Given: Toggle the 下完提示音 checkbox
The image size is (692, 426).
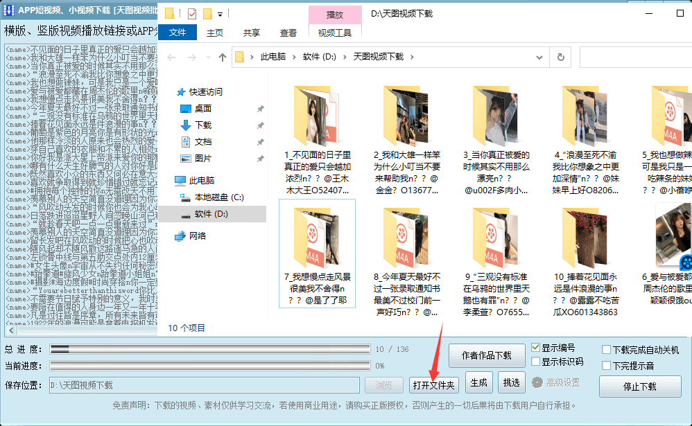Looking at the screenshot, I should (607, 366).
